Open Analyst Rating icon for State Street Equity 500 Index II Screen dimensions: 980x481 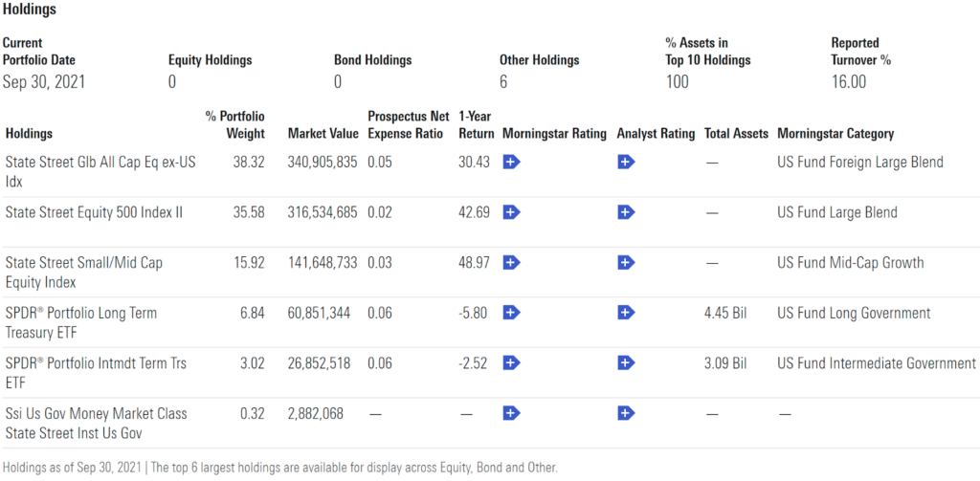(626, 212)
